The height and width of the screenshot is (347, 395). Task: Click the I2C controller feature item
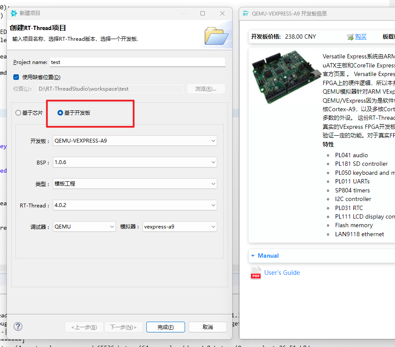point(353,199)
